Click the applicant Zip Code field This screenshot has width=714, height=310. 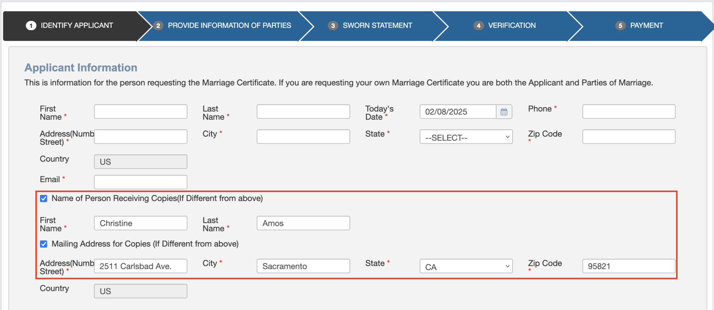coord(628,137)
